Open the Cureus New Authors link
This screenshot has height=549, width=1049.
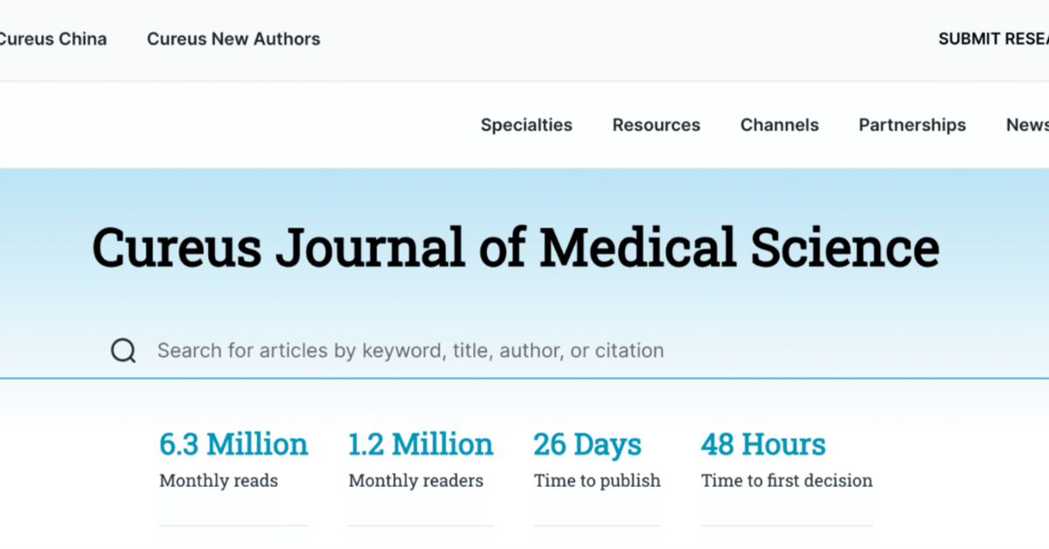click(x=233, y=39)
